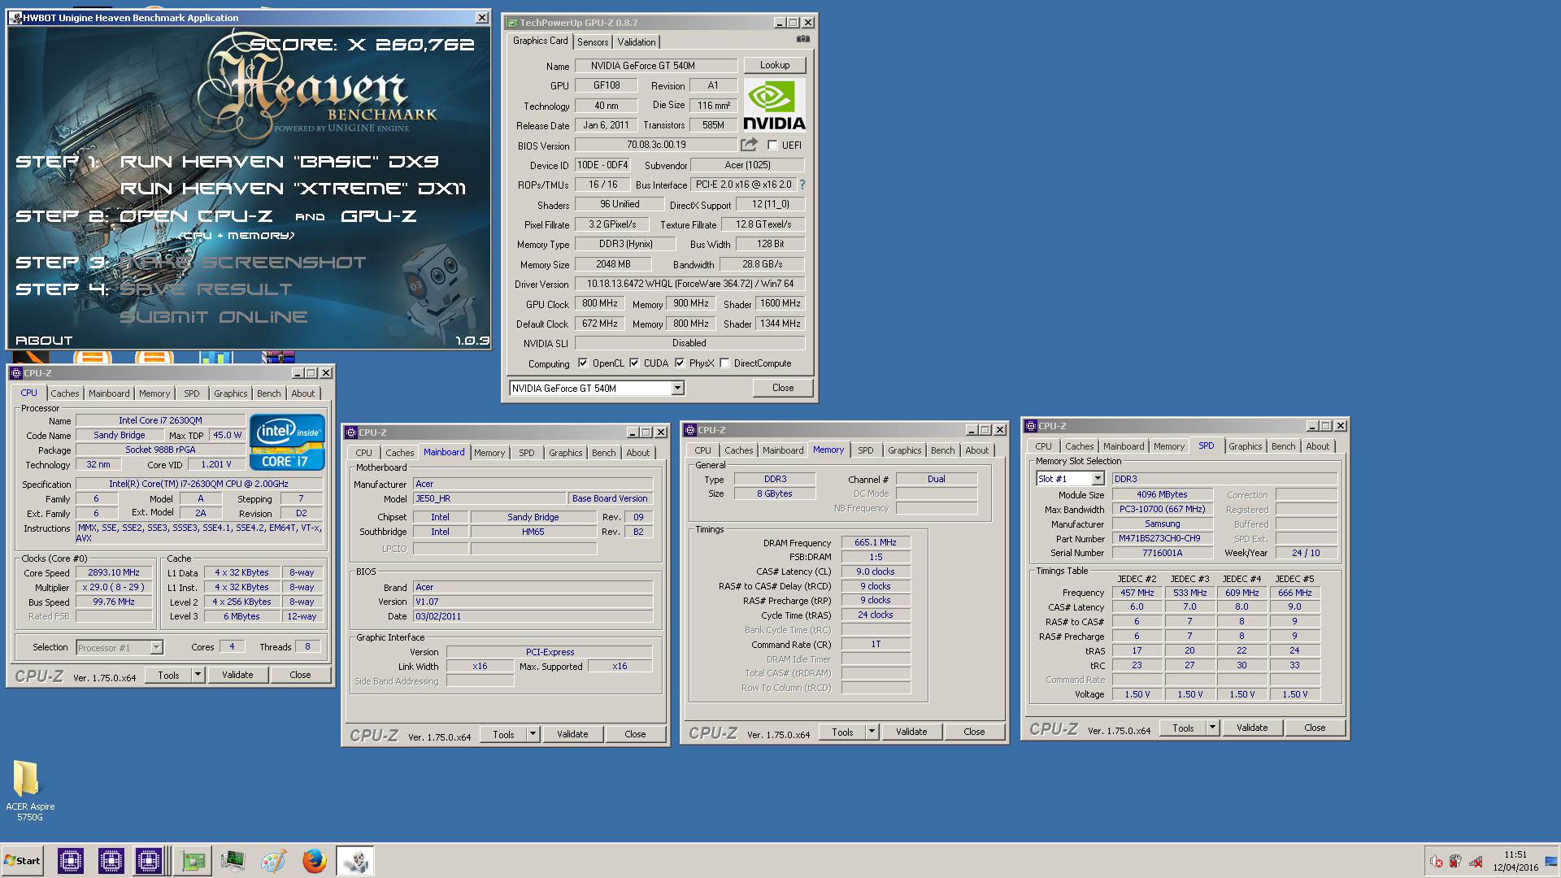1561x878 pixels.
Task: Toggle the UEFI checkbox in GPU-Z
Action: [772, 146]
